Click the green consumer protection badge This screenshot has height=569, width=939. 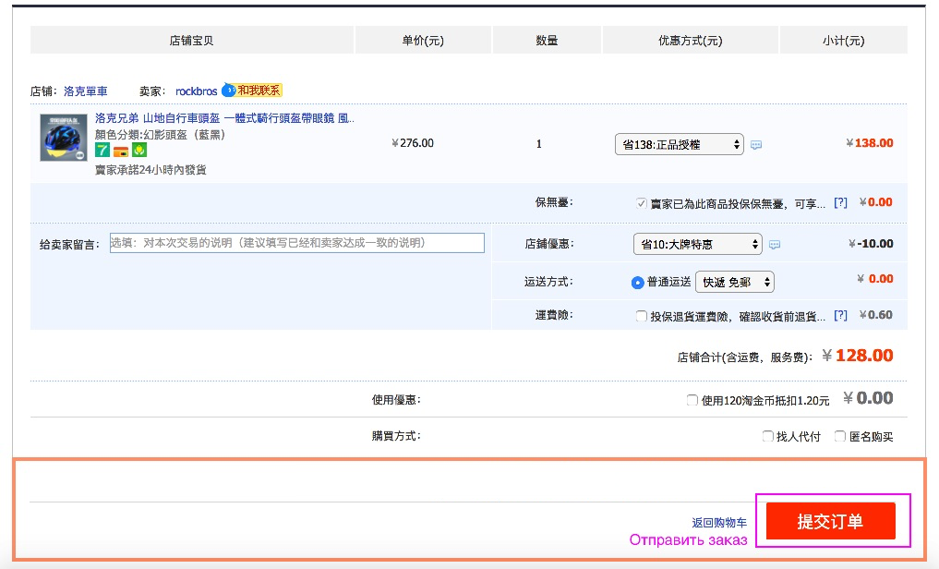pos(139,150)
